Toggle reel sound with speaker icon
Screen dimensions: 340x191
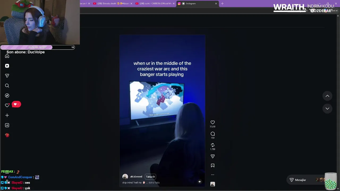pos(200,182)
